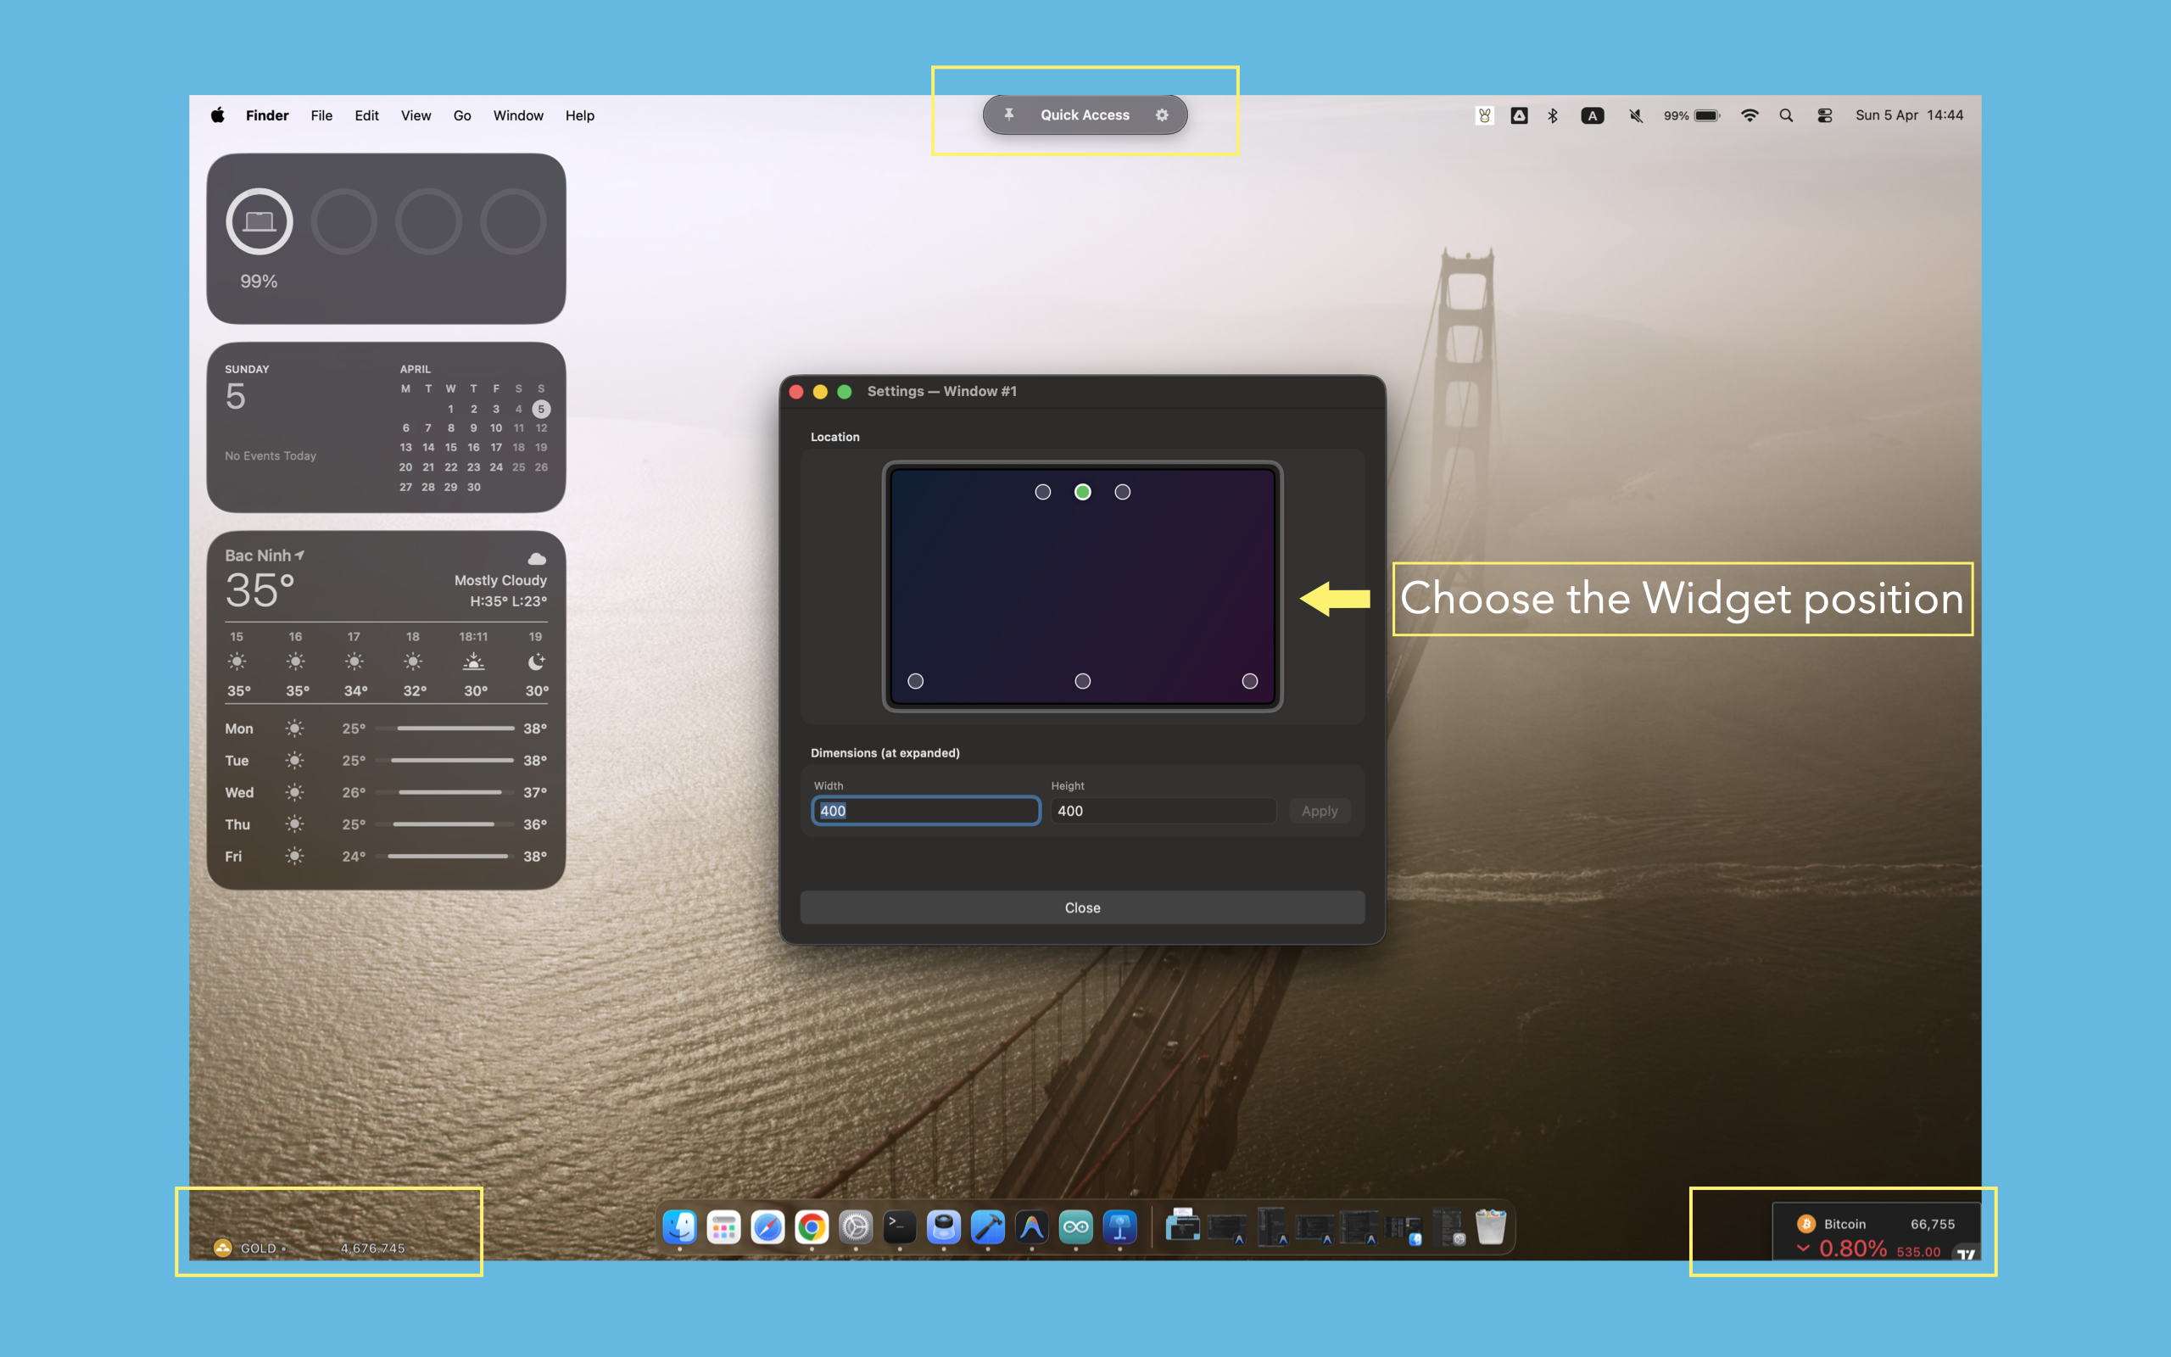Choose the bottom-center widget position
Screen dimensions: 2171x1357
[1083, 681]
